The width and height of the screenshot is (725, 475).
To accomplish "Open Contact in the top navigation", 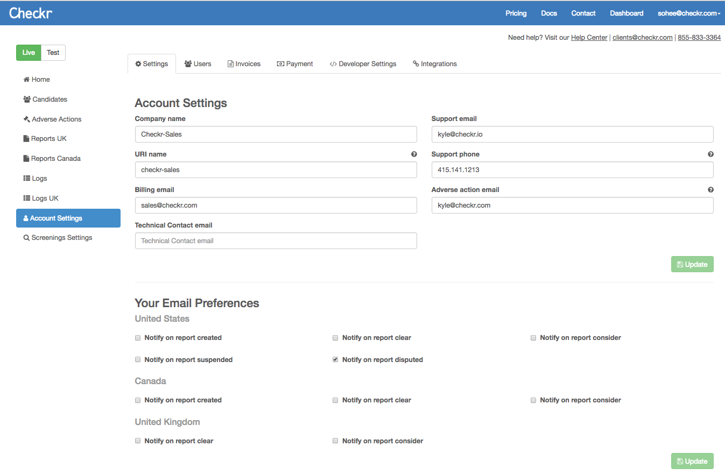I will click(x=583, y=13).
